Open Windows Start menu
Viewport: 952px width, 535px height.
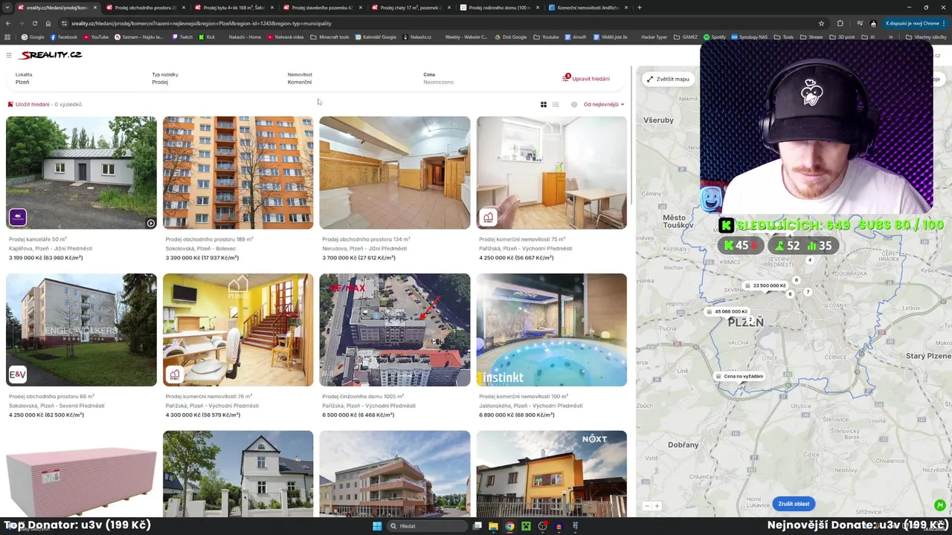pyautogui.click(x=377, y=526)
